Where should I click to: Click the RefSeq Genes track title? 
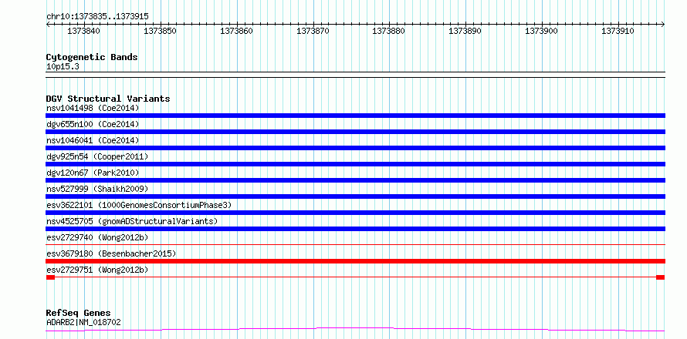78,314
